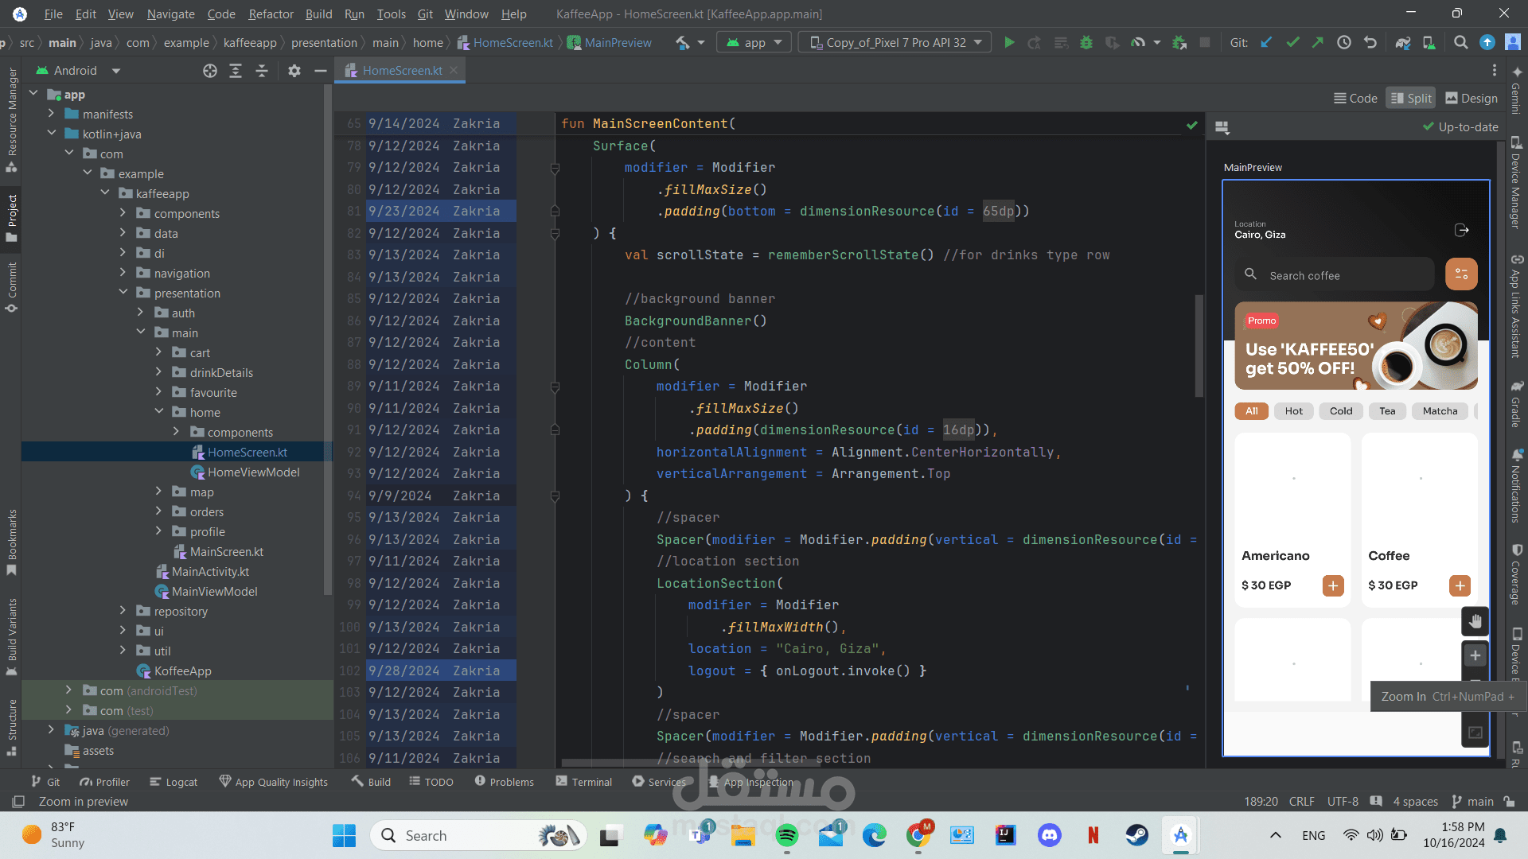Run the app with green play button
Image resolution: width=1528 pixels, height=859 pixels.
tap(1009, 43)
